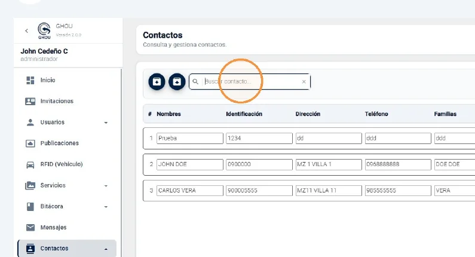Click the administrador role text
Screen dimensions: 475x257
point(39,59)
